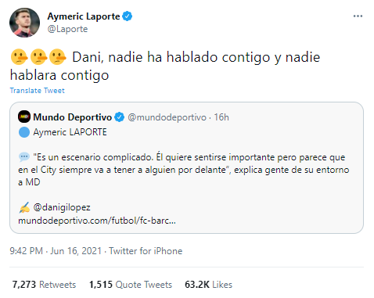Click the Mundo Deportivo avatar icon
The height and width of the screenshot is (298, 374).
pos(24,117)
